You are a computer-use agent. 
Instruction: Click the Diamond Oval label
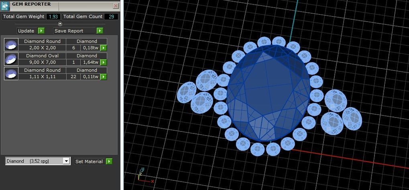coord(42,56)
